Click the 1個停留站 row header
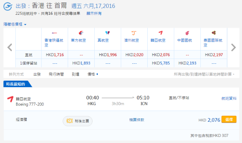The height and width of the screenshot is (143, 242). (x=28, y=63)
